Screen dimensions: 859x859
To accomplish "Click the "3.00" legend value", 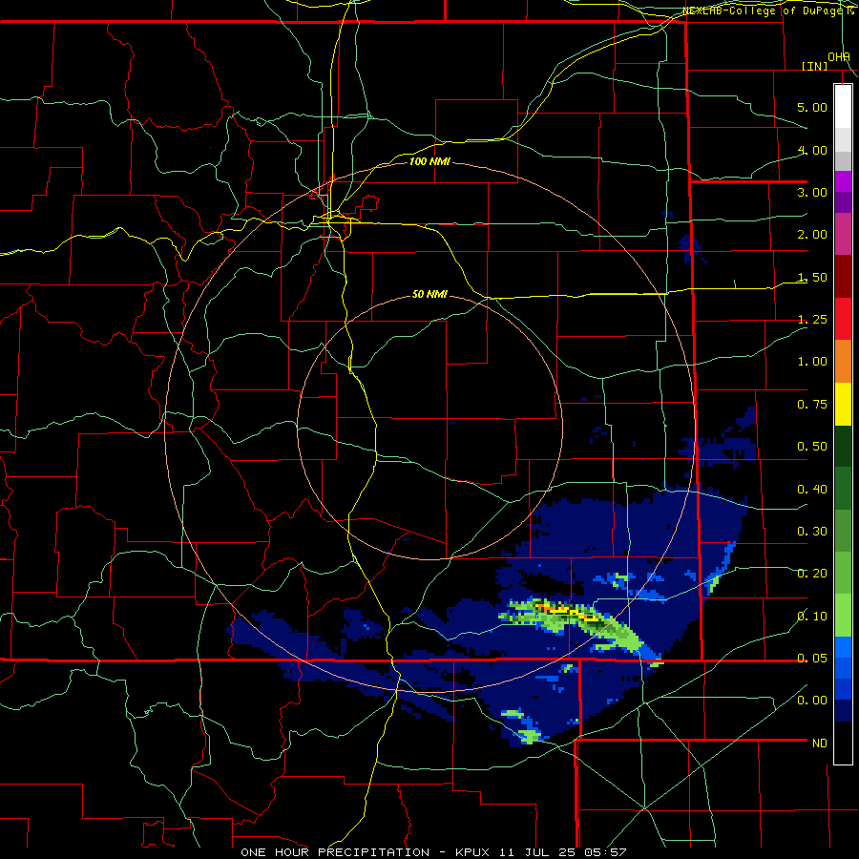I will tap(812, 192).
